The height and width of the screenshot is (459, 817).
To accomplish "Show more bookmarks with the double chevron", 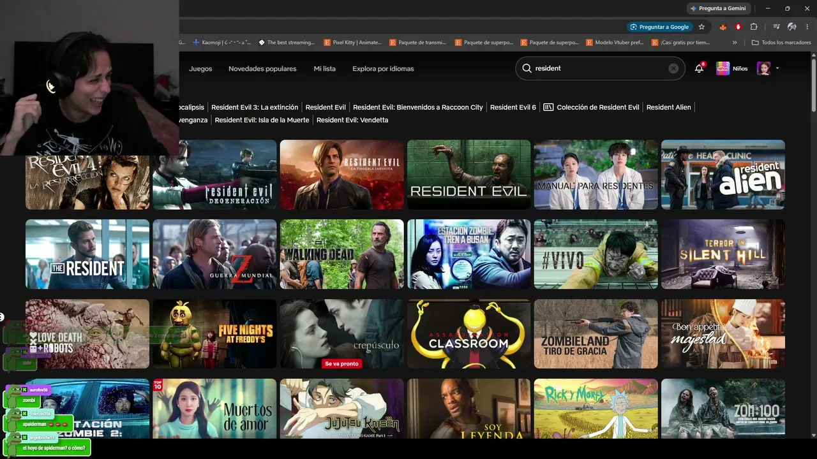I will point(735,43).
